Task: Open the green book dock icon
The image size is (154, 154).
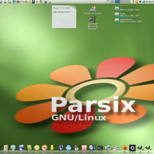Action: click(x=29, y=148)
